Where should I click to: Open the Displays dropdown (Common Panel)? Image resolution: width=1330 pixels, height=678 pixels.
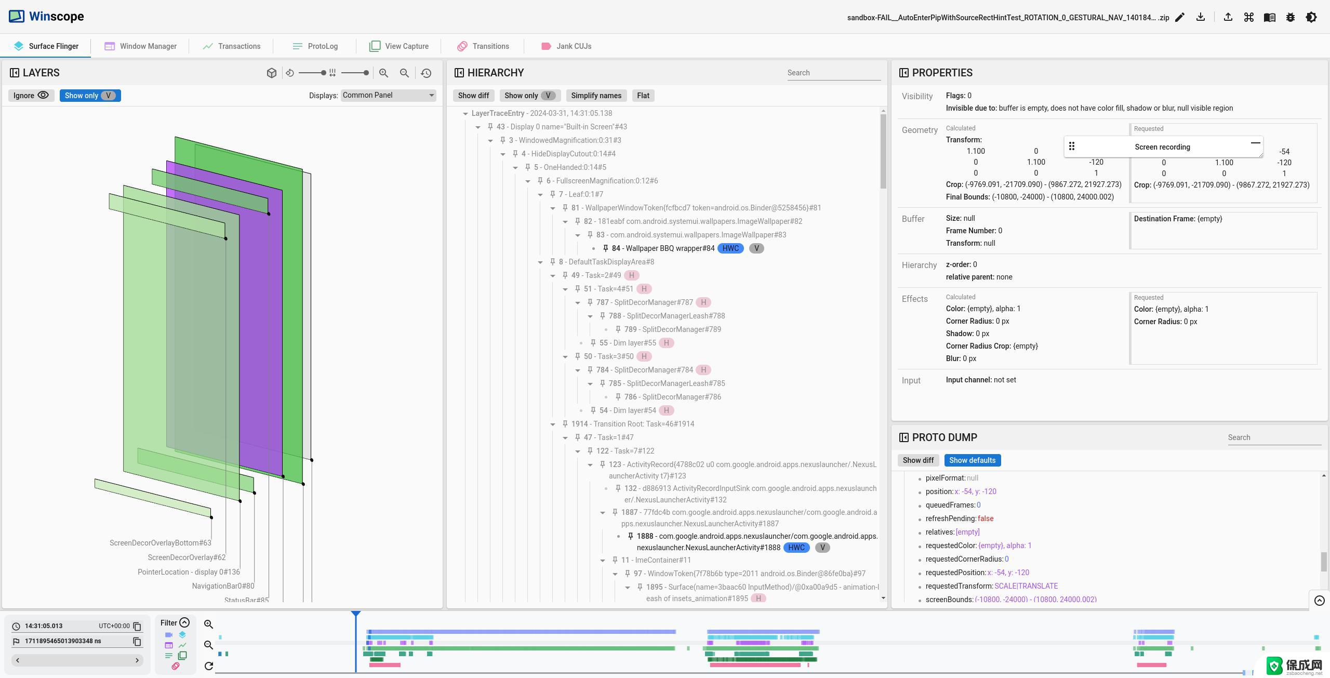388,95
